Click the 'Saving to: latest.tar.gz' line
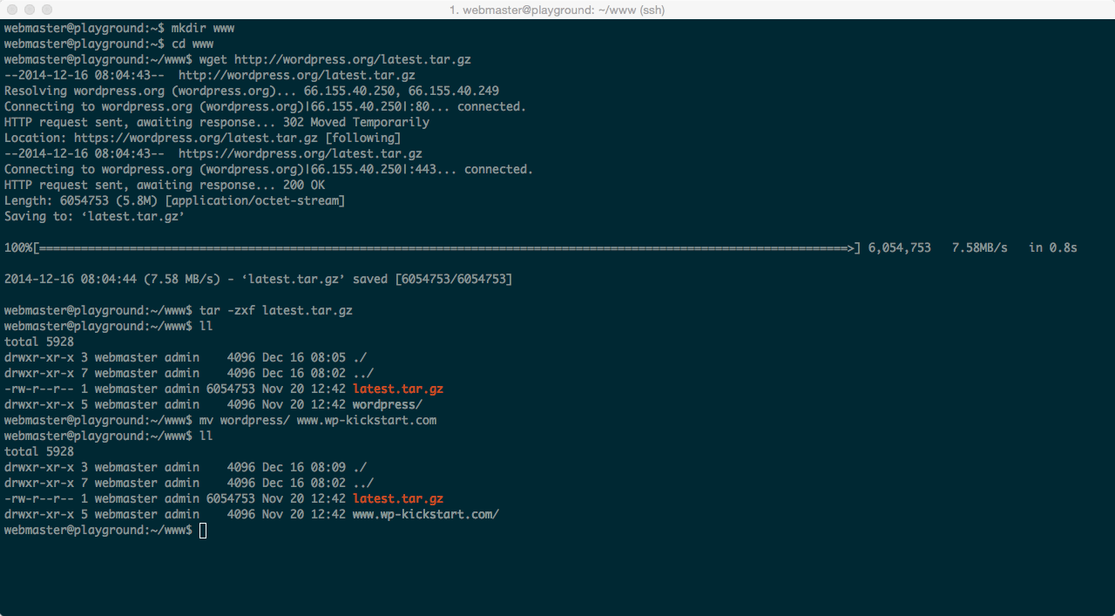 tap(95, 216)
